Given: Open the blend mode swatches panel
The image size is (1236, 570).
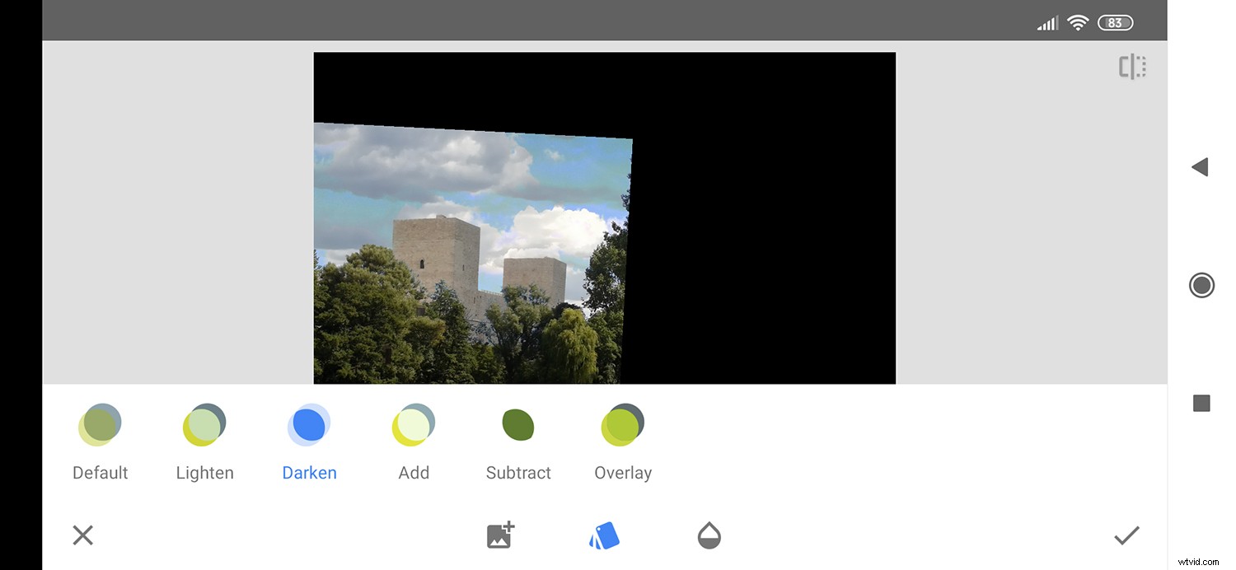Looking at the screenshot, I should click(604, 535).
